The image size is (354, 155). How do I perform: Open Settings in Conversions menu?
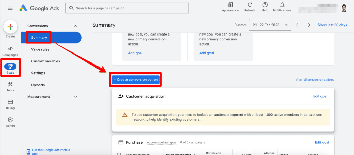[x=38, y=73]
